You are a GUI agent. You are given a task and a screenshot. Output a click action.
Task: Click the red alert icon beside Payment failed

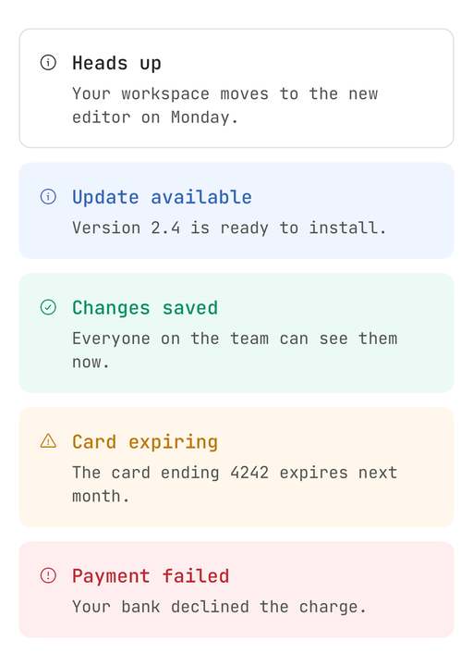point(48,575)
